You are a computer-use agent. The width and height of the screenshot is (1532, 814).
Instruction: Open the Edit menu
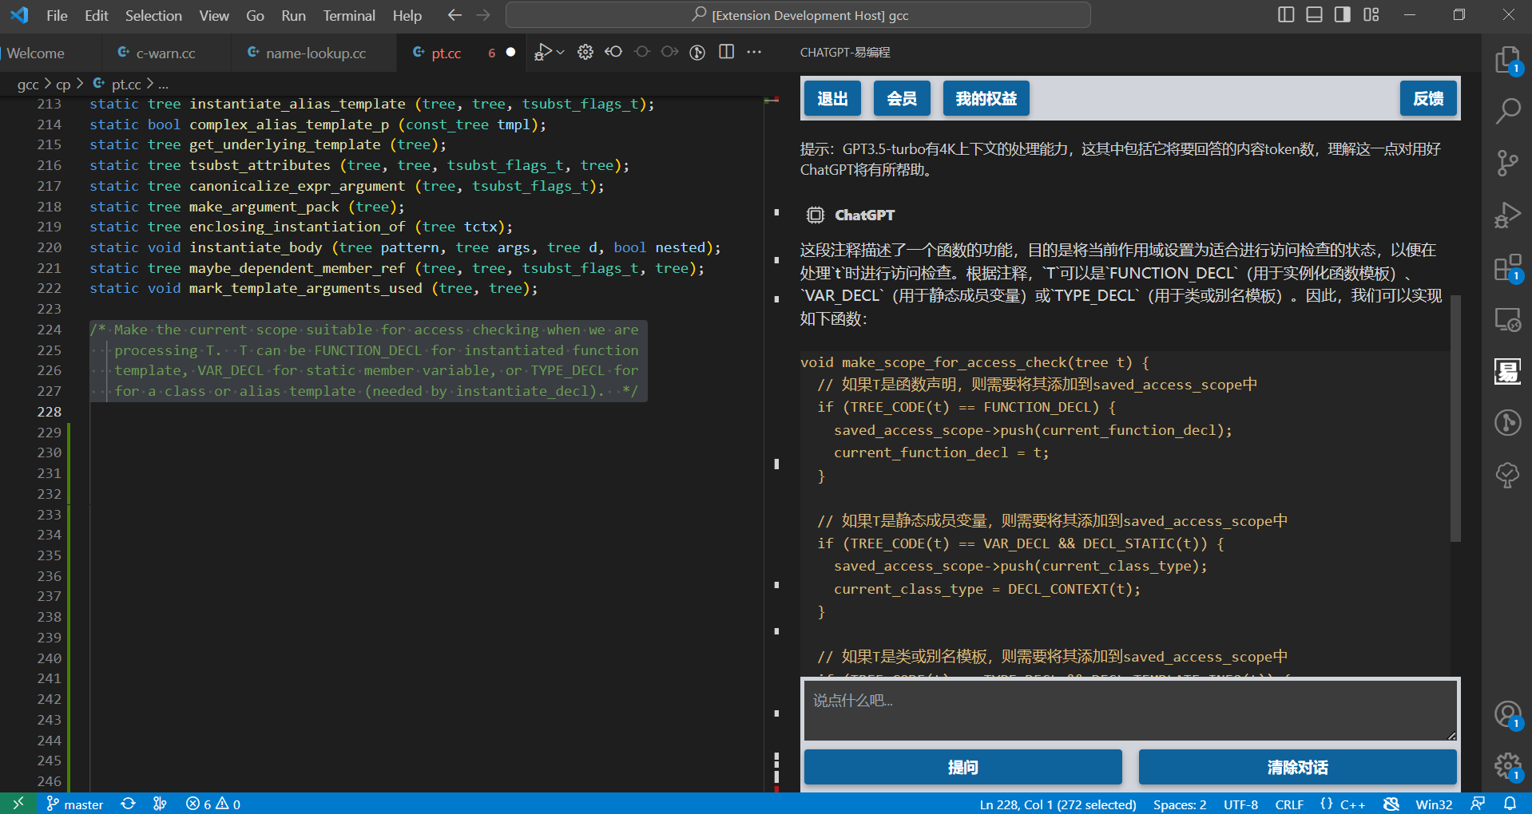tap(96, 15)
